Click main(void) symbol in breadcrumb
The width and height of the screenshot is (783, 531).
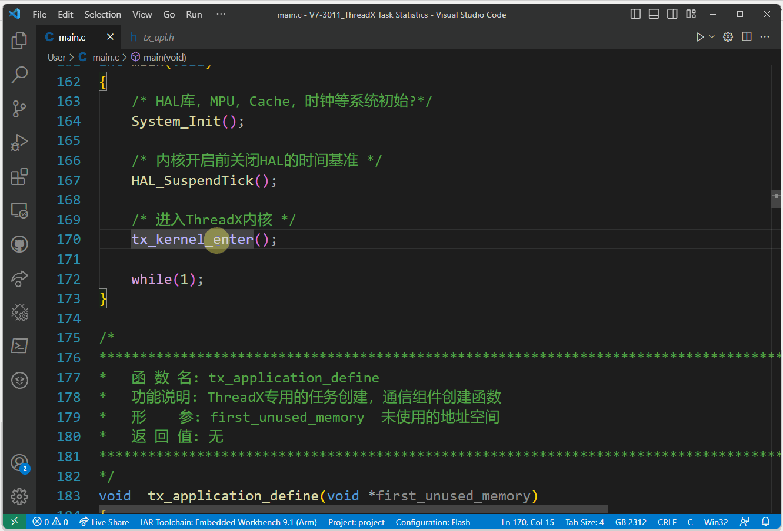point(165,57)
